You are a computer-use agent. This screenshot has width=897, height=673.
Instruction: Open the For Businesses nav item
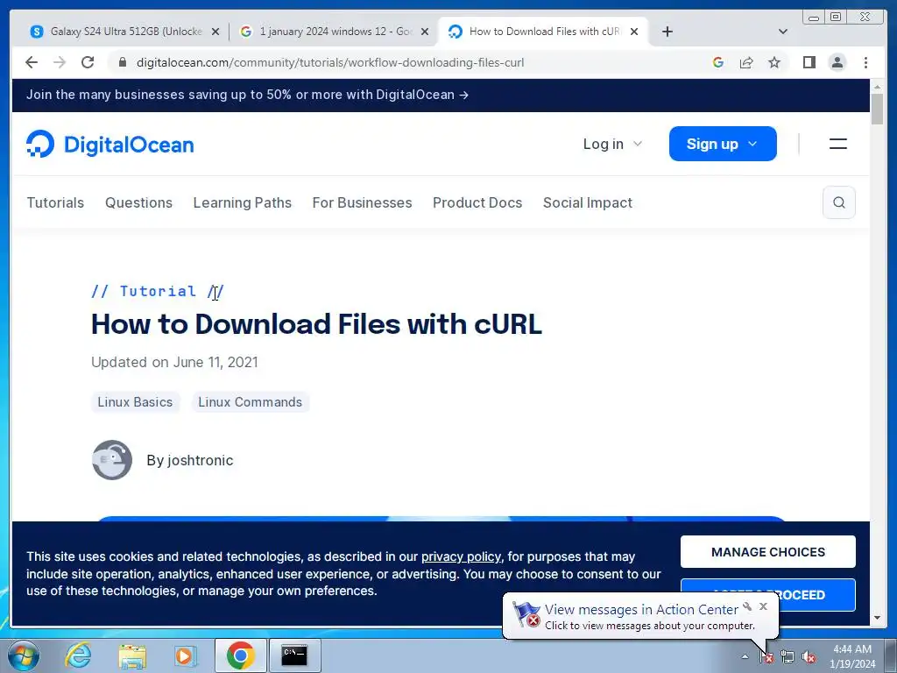(x=362, y=202)
